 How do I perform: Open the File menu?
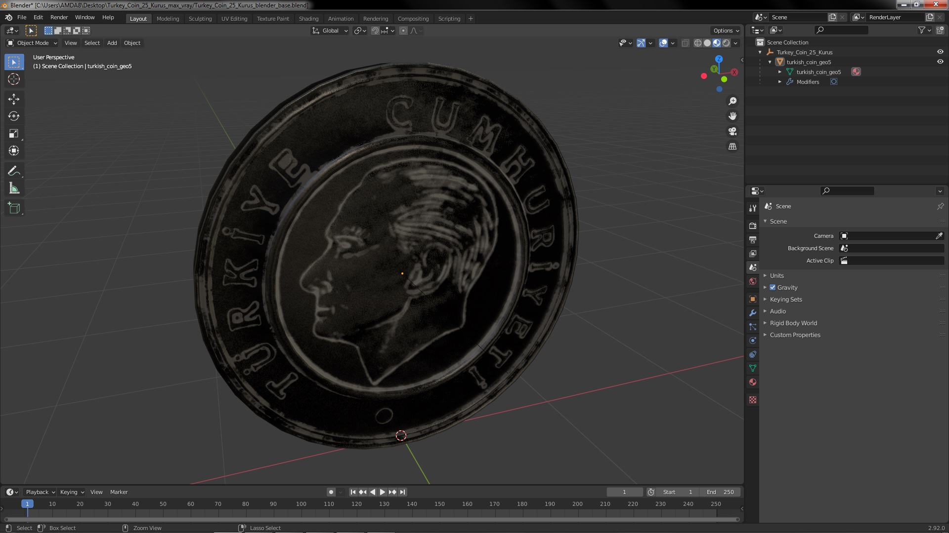click(22, 17)
